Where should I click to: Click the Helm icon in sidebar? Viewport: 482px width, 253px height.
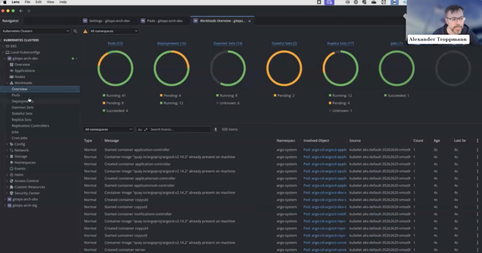pos(11,175)
